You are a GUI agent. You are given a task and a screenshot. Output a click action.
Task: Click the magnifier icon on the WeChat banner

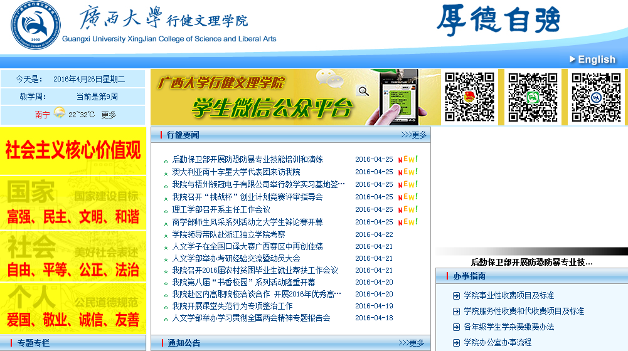tap(363, 92)
